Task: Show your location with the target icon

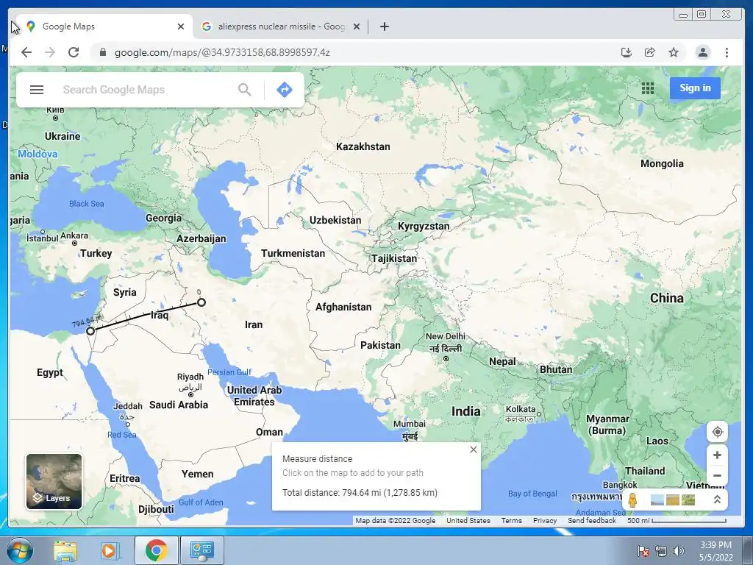Action: coord(717,431)
